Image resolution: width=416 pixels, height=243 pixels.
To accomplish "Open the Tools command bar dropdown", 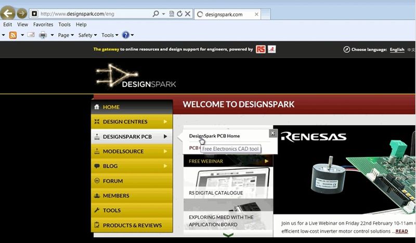I will [110, 35].
